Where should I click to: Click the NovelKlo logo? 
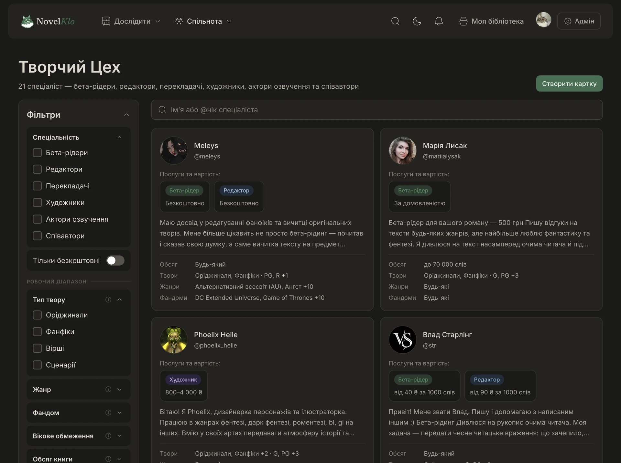pyautogui.click(x=48, y=21)
